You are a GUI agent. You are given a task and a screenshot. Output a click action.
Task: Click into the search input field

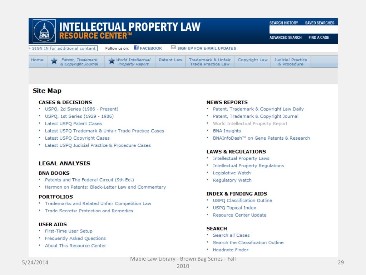click(x=303, y=30)
